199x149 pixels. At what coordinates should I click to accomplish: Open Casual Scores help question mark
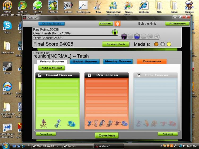click(x=40, y=75)
